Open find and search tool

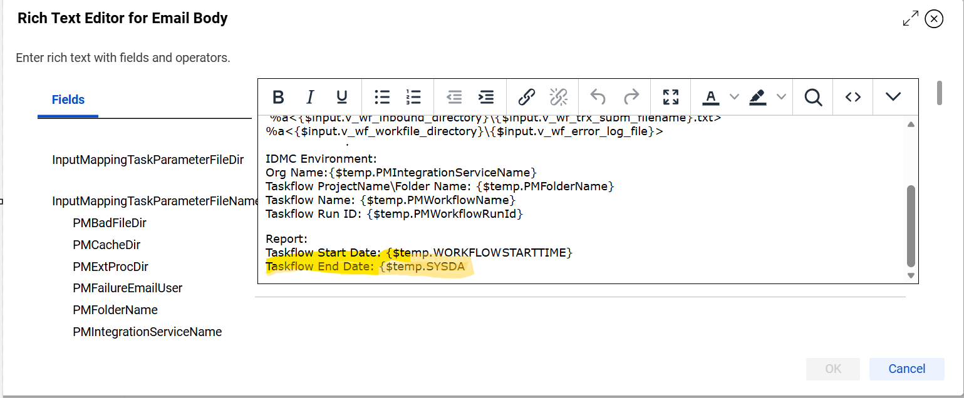[813, 97]
